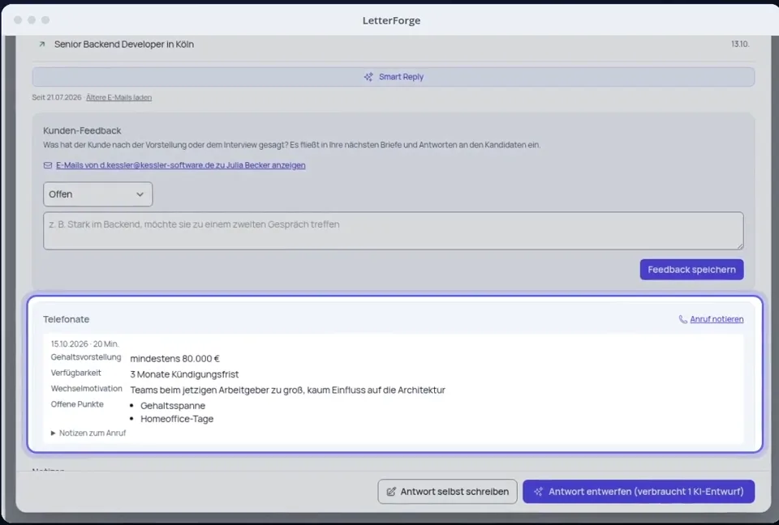
Task: Open the Ältere E-Mails laden link
Action: click(118, 97)
